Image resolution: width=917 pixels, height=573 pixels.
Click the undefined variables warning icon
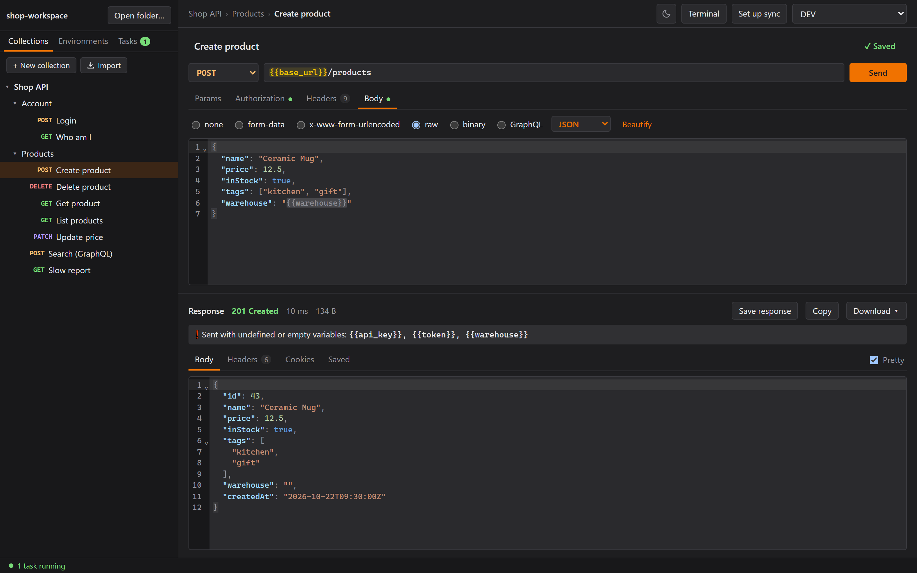click(x=197, y=334)
